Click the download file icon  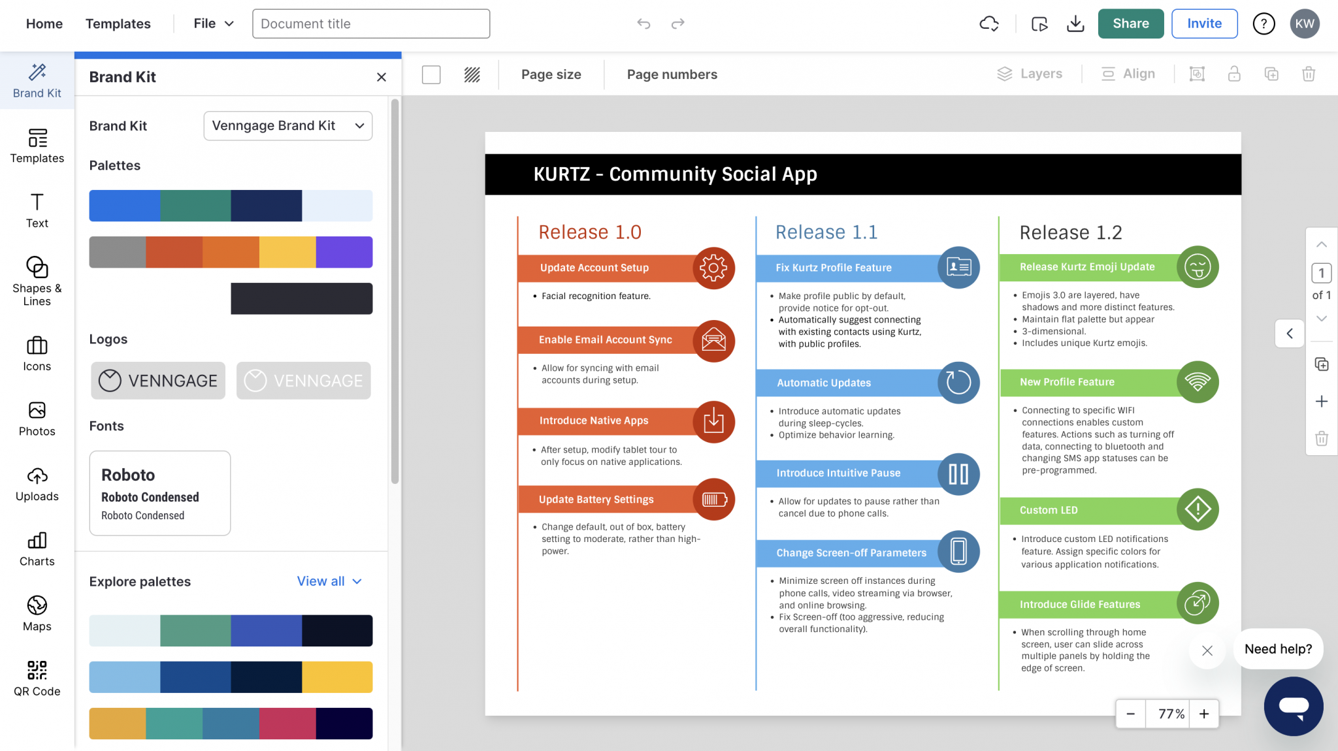(x=1075, y=24)
